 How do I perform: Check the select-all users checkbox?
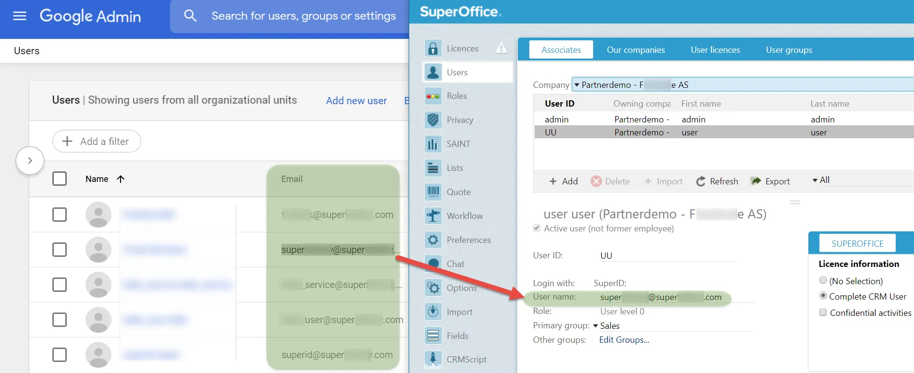coord(60,179)
